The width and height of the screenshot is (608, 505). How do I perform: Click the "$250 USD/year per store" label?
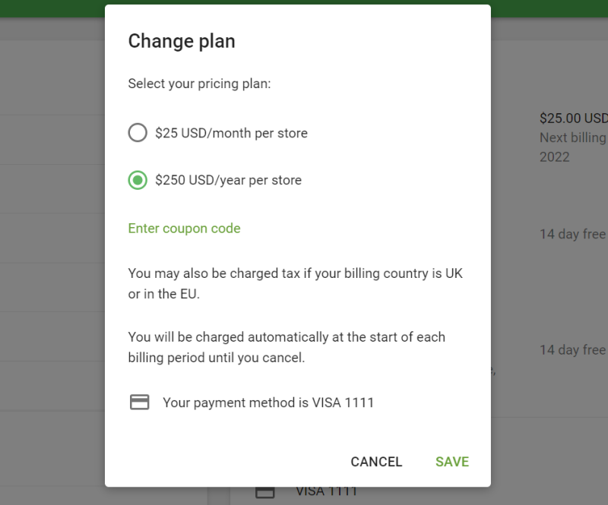click(x=228, y=180)
